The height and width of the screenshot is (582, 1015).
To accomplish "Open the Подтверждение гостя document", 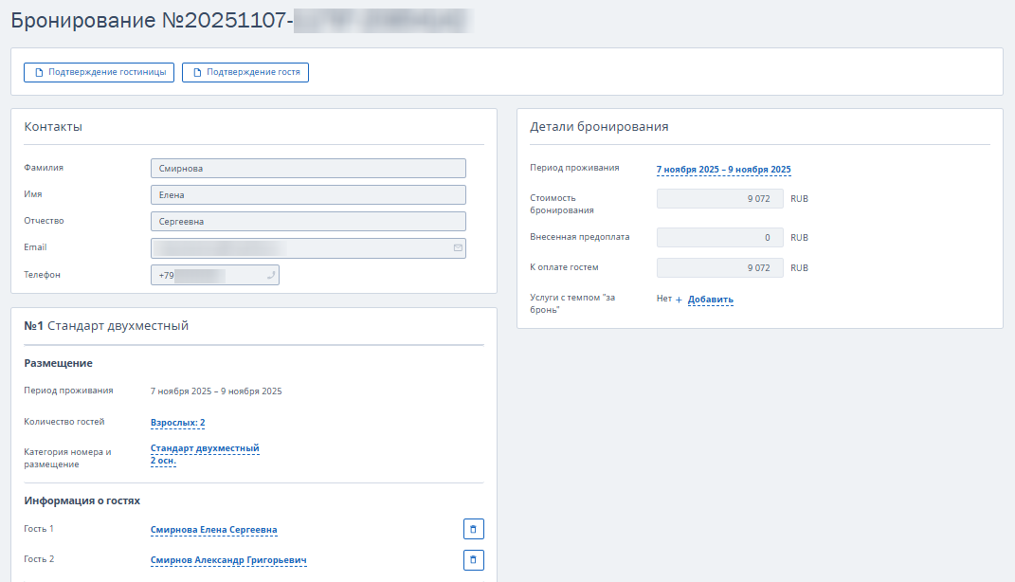I will tap(245, 72).
